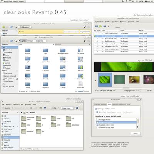Select the yellow flower thumbnail in Eye of GNOME
The height and width of the screenshot is (154, 154).
tap(134, 80)
